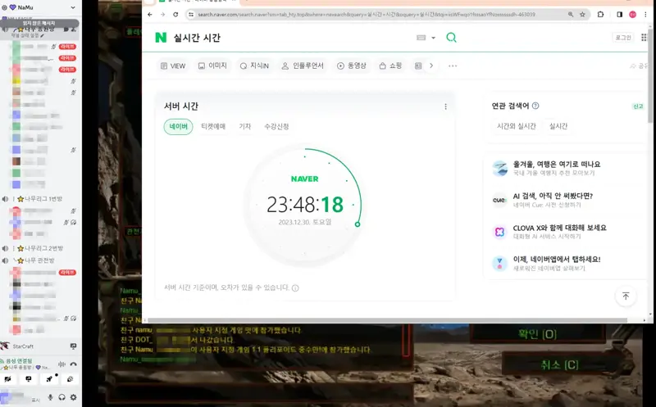Screen dimensions: 656x407
Task: Open the Naver services grid icon
Action: [645, 38]
